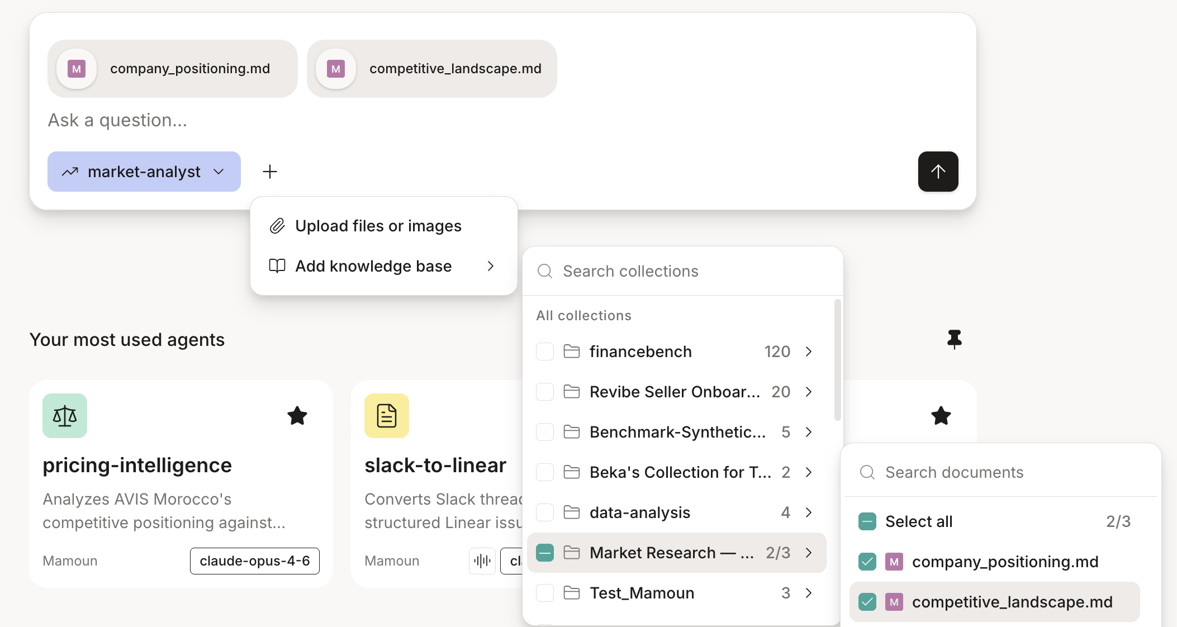Click the book icon for knowledge base
The height and width of the screenshot is (627, 1177).
[x=277, y=266]
